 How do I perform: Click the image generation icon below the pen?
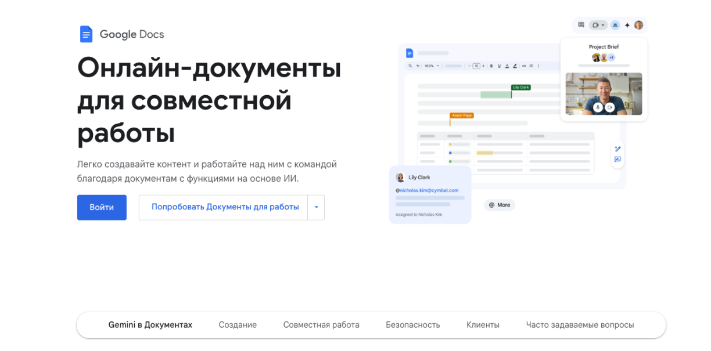click(617, 160)
